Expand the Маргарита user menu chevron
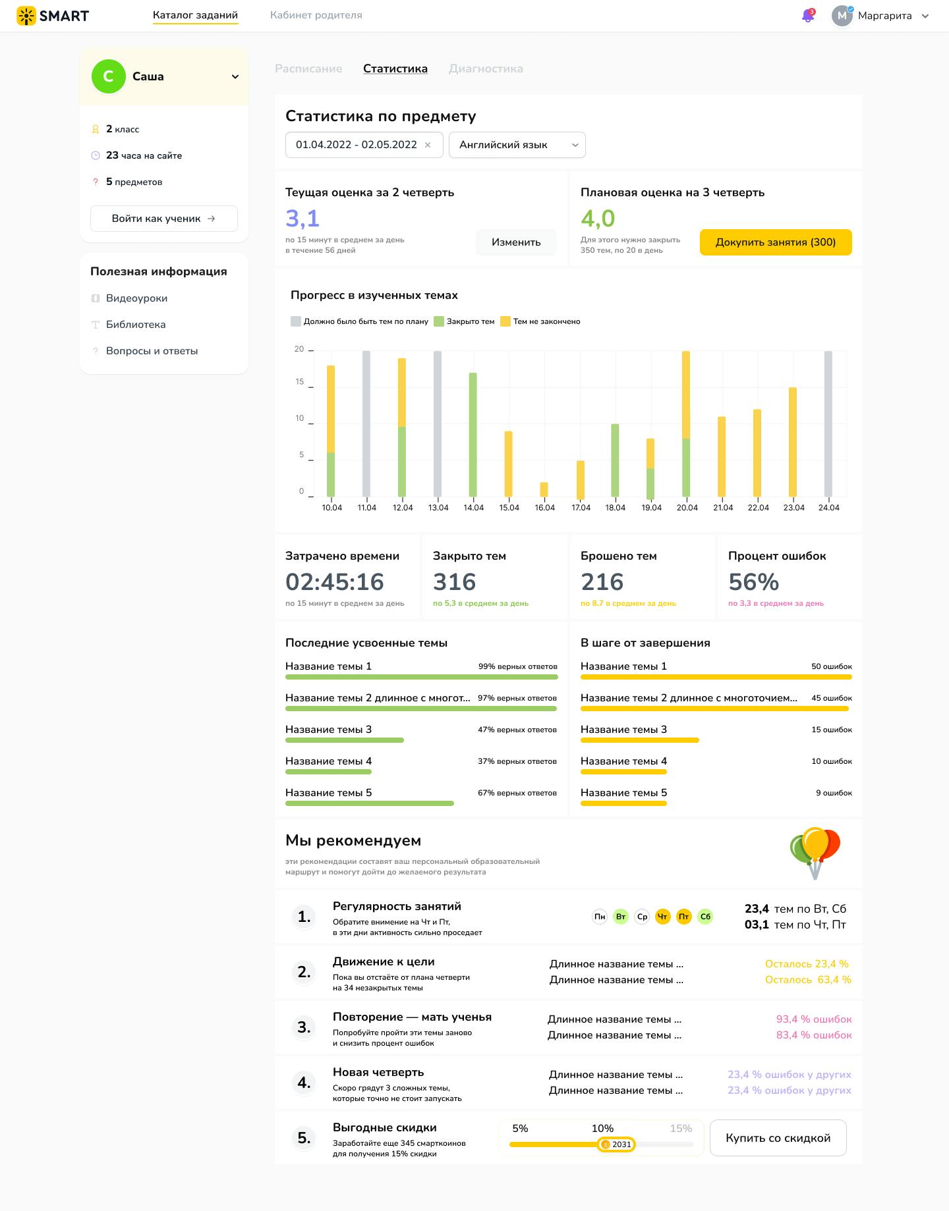 925,16
